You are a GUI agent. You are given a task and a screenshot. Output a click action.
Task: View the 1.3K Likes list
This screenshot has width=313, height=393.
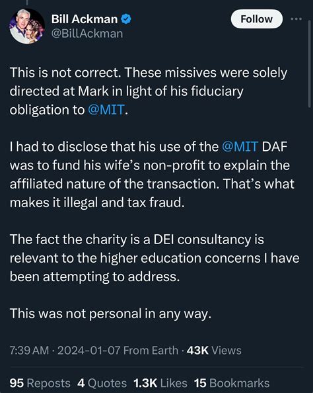tap(160, 383)
